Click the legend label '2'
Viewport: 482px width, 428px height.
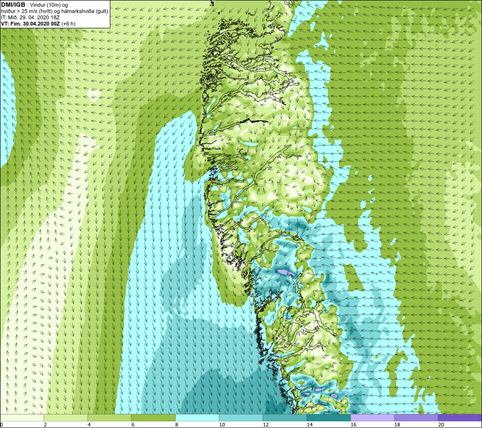[x=45, y=425]
